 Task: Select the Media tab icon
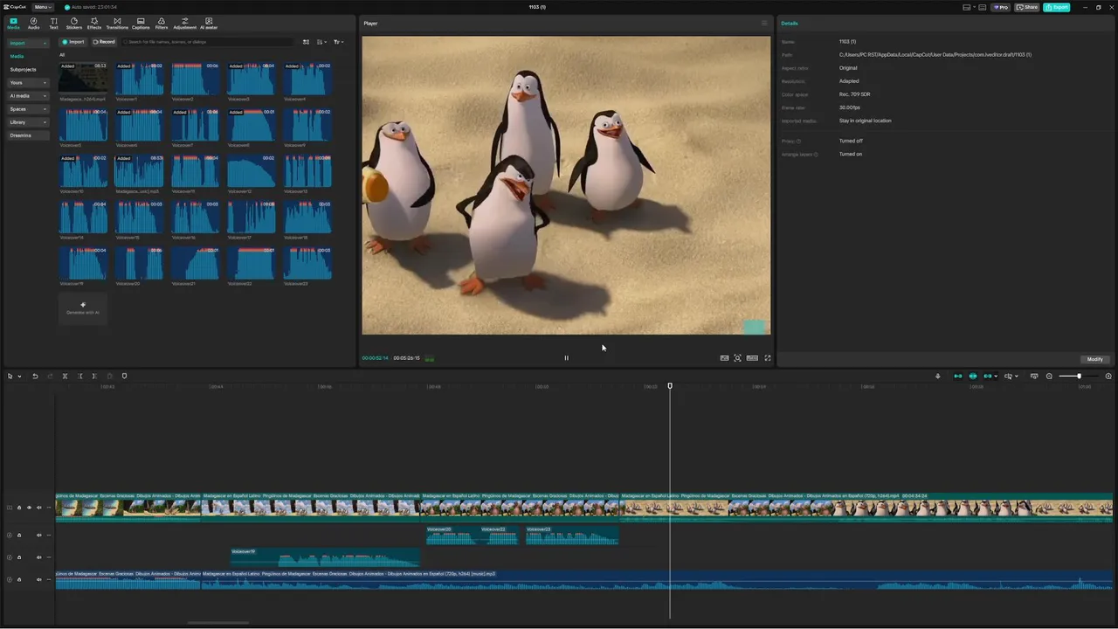pos(13,23)
